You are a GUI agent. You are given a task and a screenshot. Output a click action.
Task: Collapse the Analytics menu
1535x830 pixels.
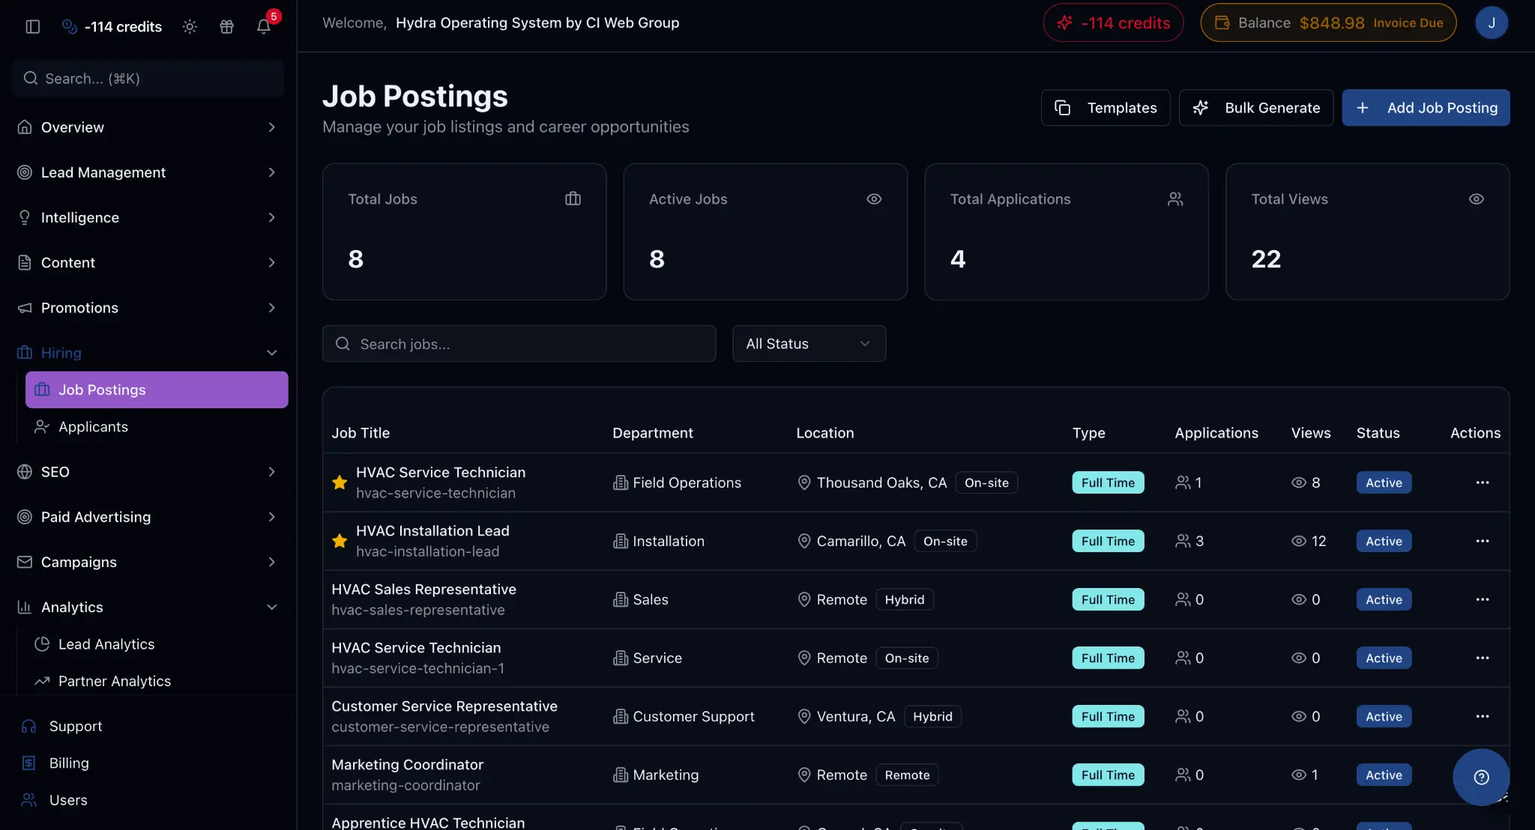pyautogui.click(x=148, y=607)
